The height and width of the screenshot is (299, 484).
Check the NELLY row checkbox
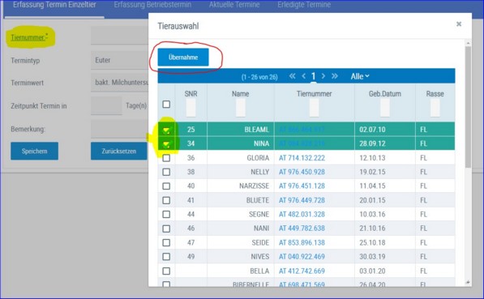pyautogui.click(x=166, y=172)
